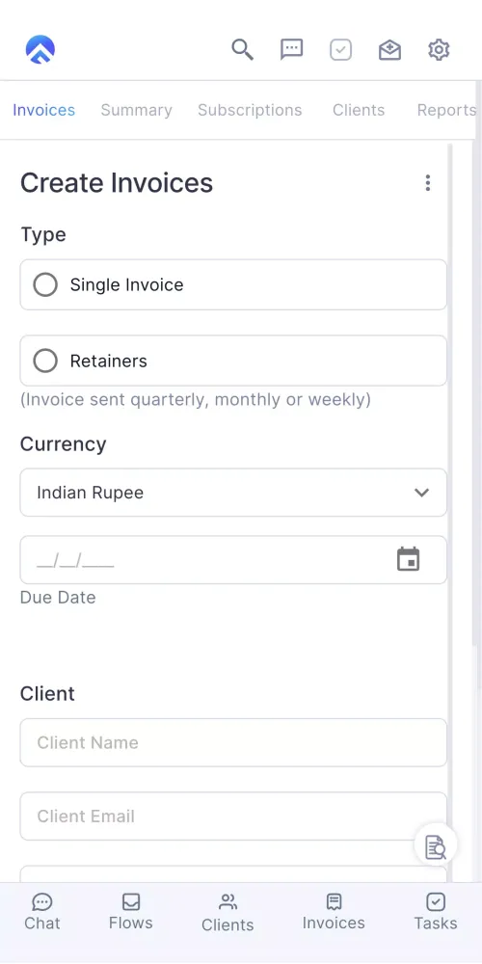Switch to the Subscriptions tab
This screenshot has height=964, width=482.
(250, 110)
